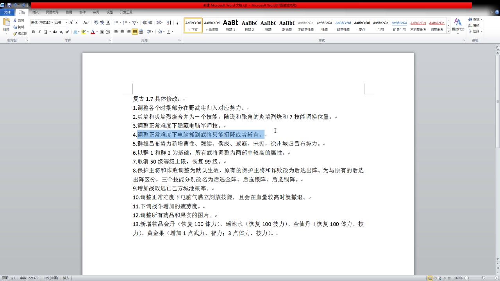This screenshot has height=281, width=500.
Task: Open the change case Aa dropdown
Action: (86, 23)
